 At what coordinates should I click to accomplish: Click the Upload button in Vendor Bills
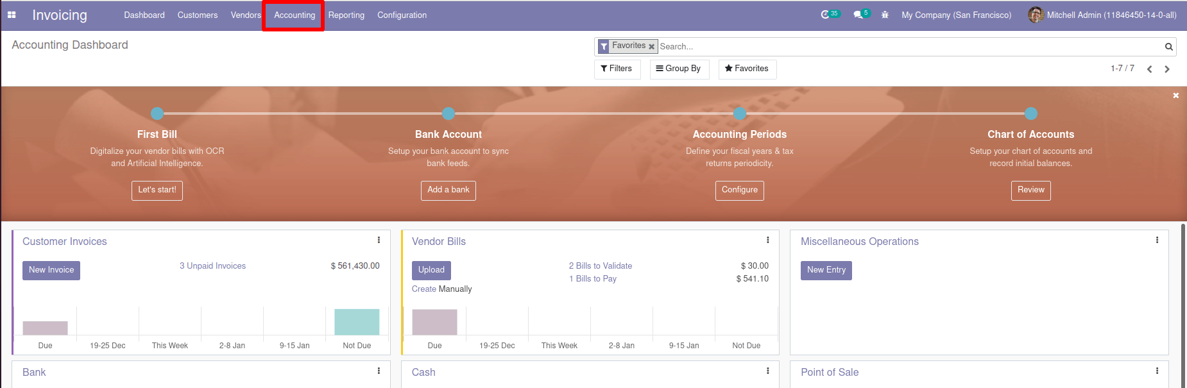pos(431,270)
